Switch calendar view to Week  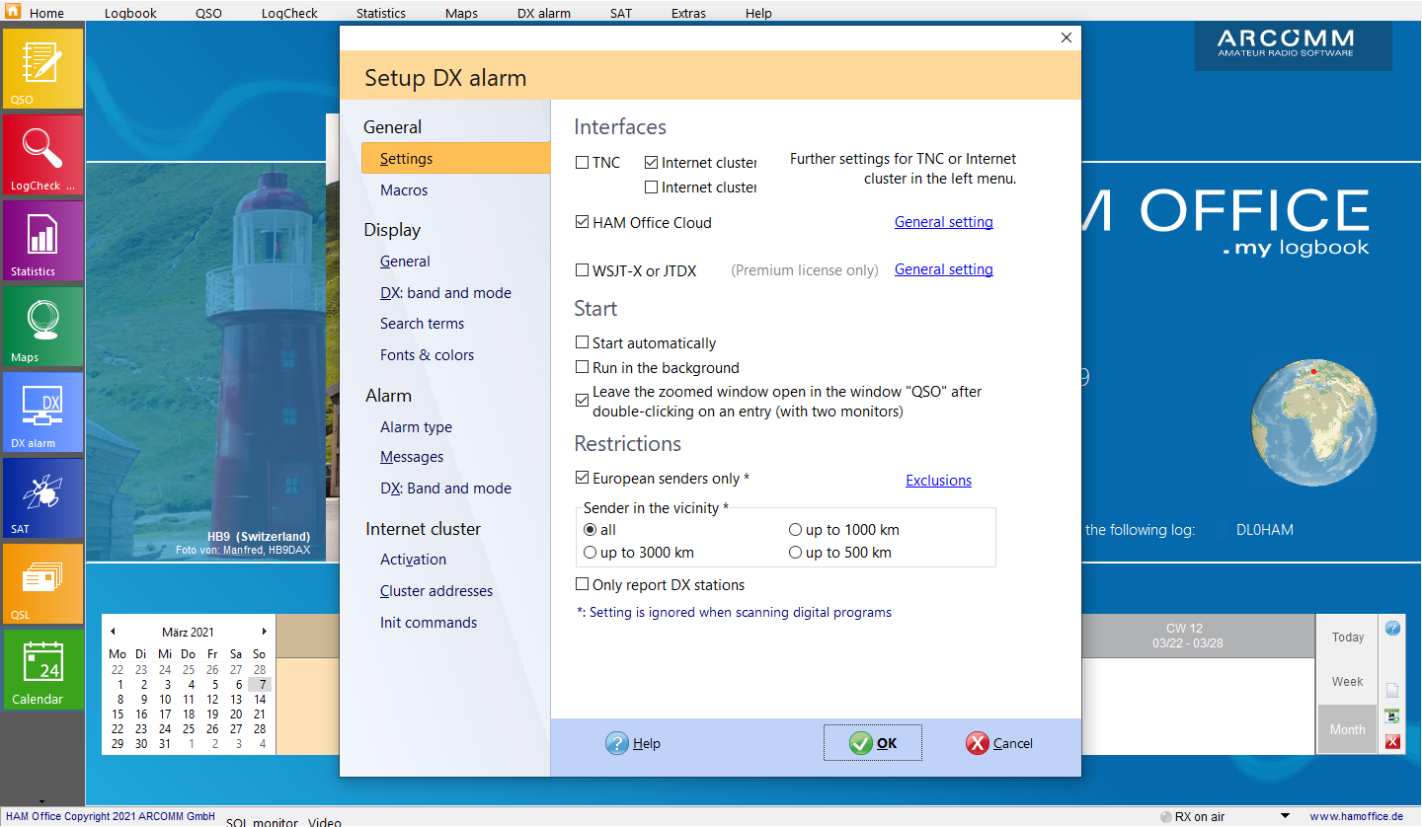point(1347,681)
